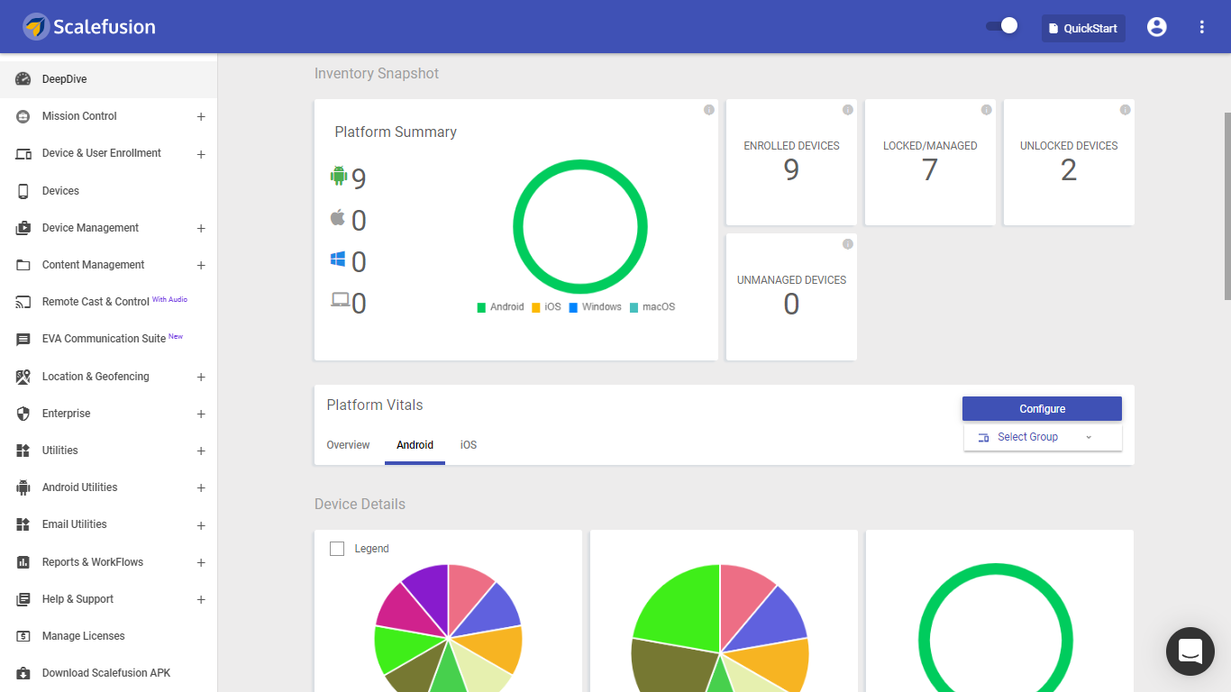Click the Android green legend swatch
The image size is (1231, 692).
point(481,307)
